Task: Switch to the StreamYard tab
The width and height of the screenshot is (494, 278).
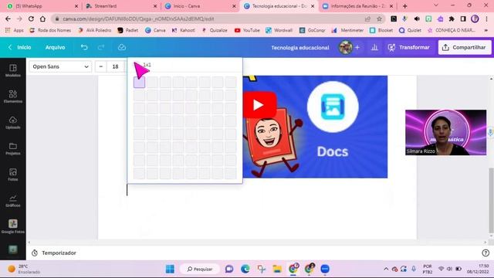Action: pos(120,6)
